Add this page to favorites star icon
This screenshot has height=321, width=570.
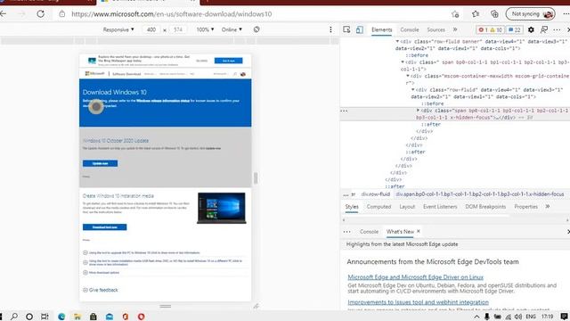click(455, 14)
